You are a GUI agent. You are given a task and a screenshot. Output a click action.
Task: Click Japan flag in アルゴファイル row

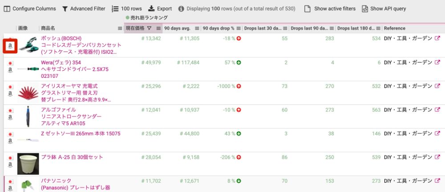(x=10, y=111)
